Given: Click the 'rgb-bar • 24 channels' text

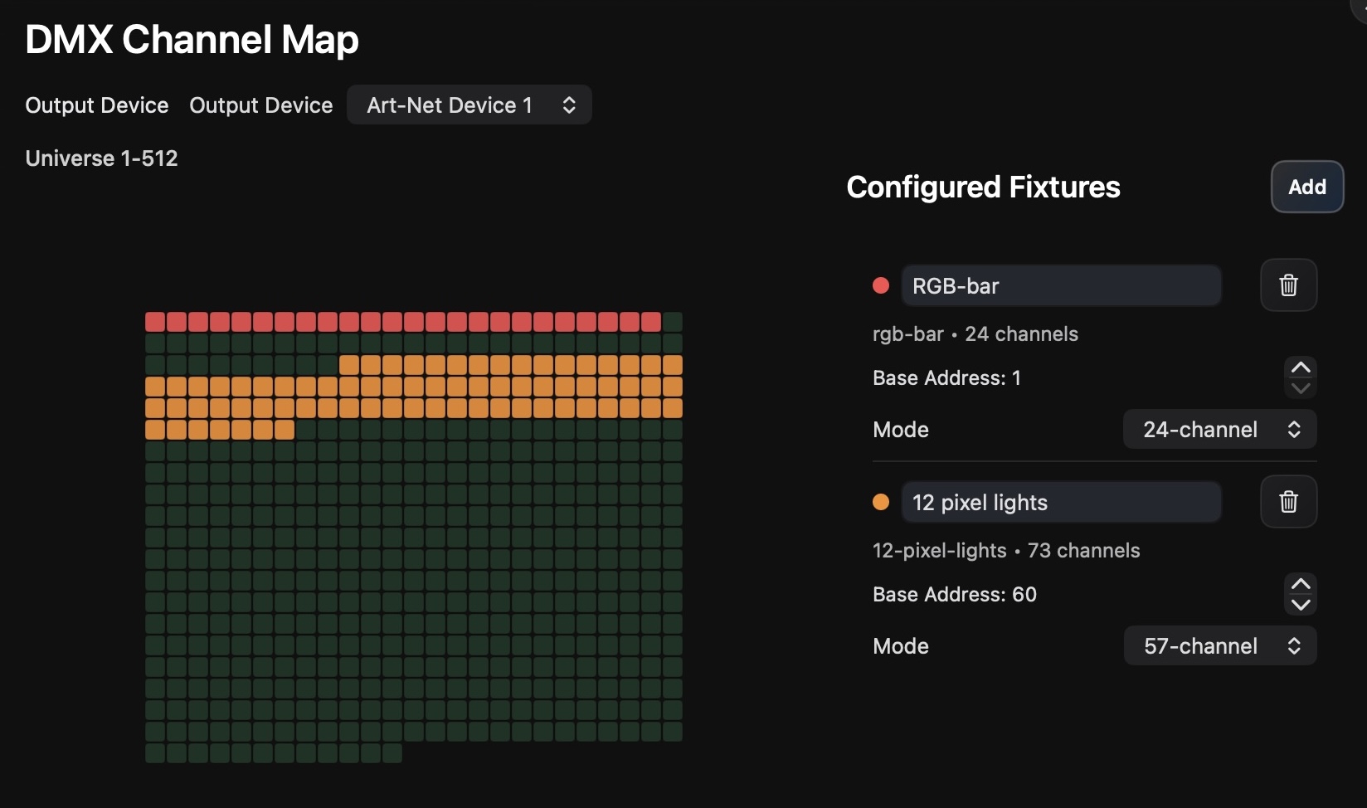Looking at the screenshot, I should [975, 334].
